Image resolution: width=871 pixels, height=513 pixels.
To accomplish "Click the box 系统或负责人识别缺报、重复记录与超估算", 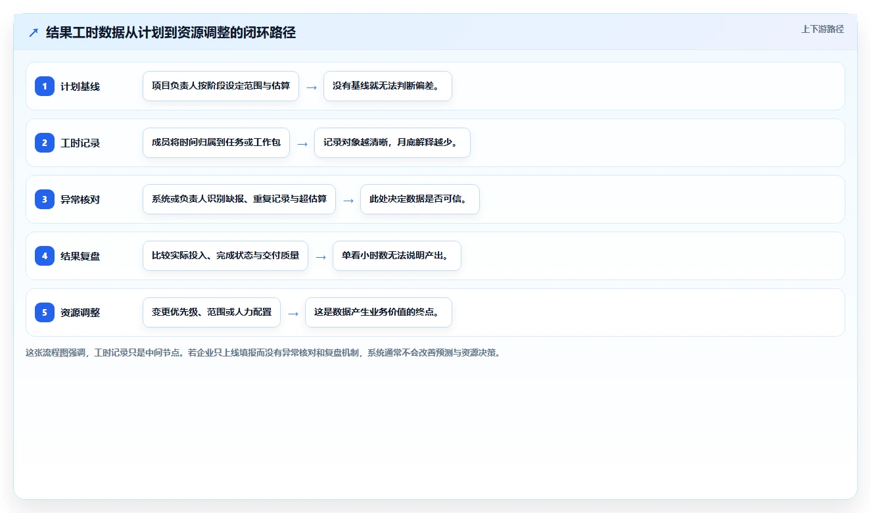I will tap(239, 199).
